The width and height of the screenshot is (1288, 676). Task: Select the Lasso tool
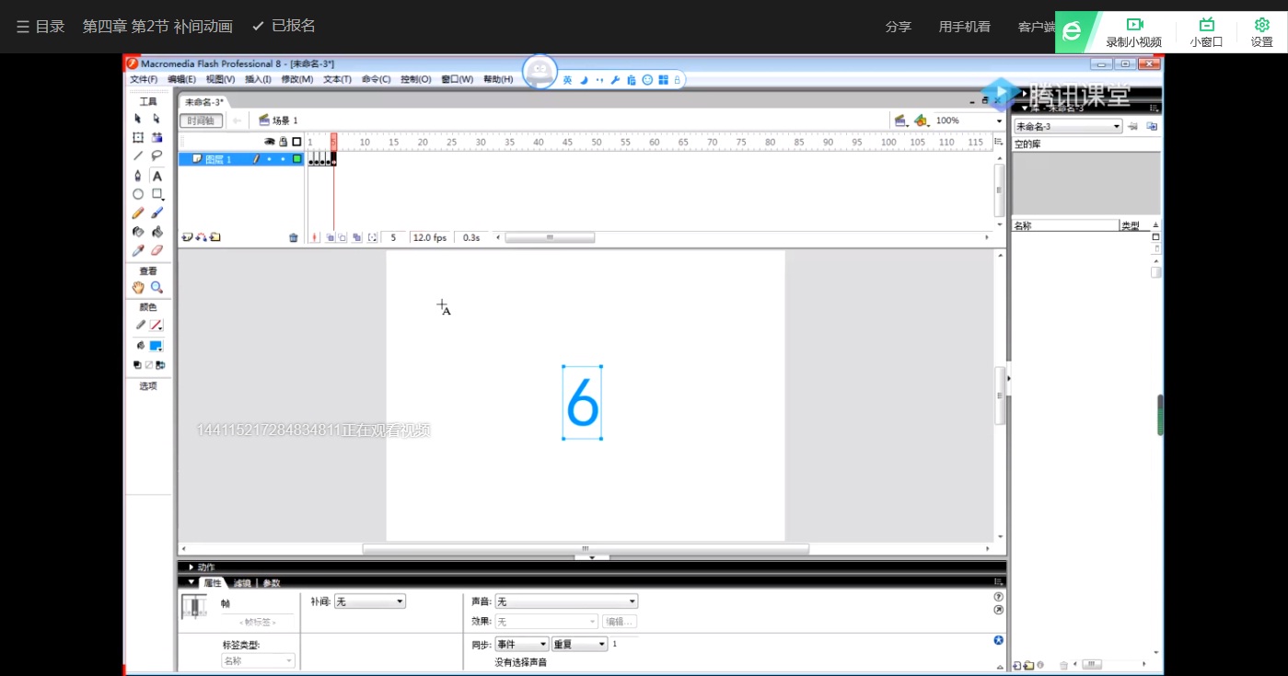(x=157, y=155)
